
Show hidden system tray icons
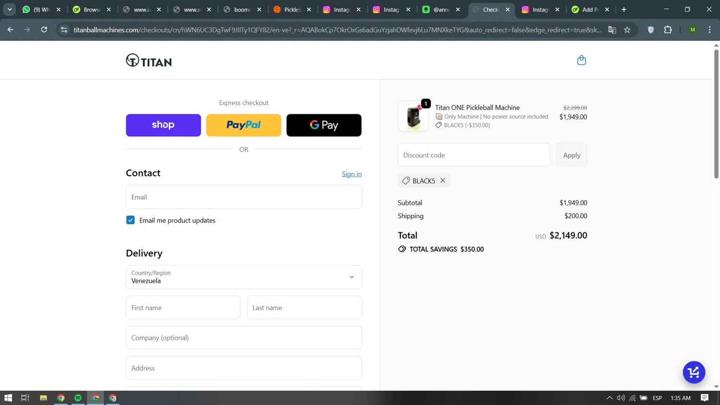(609, 398)
